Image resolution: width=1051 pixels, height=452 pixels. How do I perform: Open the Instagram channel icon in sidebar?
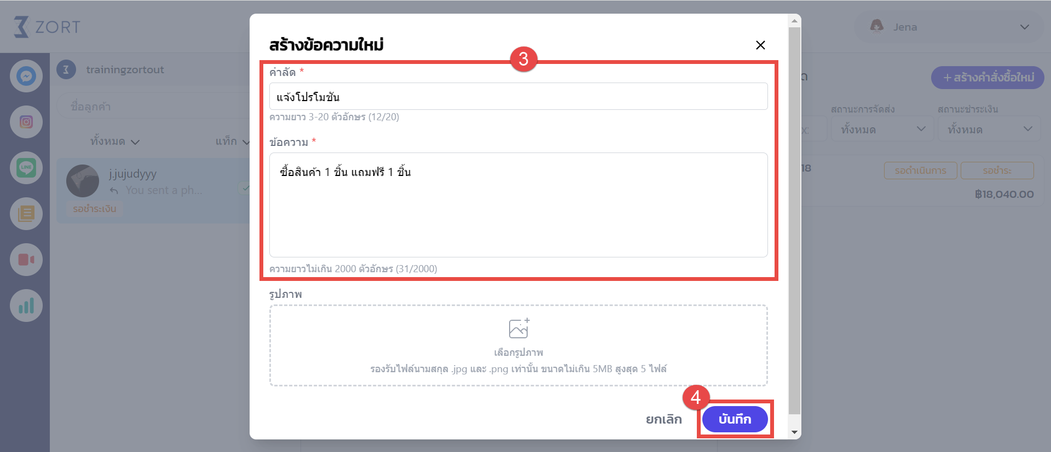(x=26, y=122)
